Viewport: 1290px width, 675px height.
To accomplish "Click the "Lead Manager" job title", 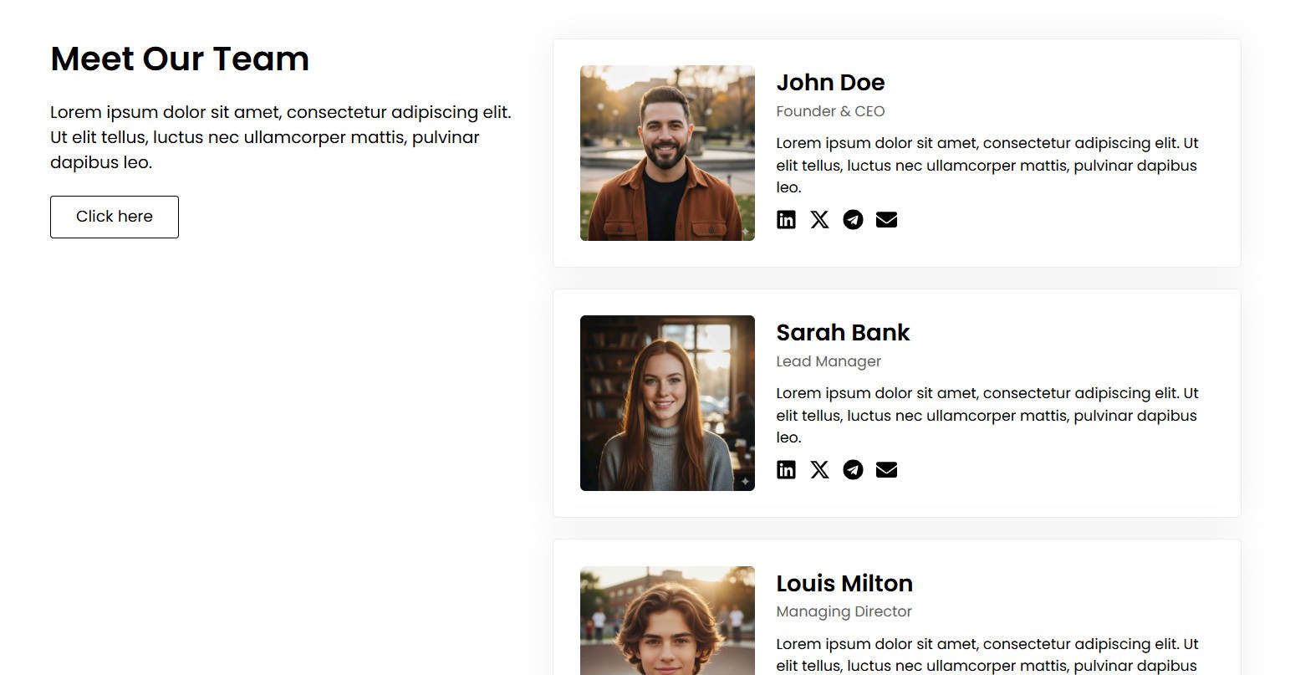I will tap(829, 361).
